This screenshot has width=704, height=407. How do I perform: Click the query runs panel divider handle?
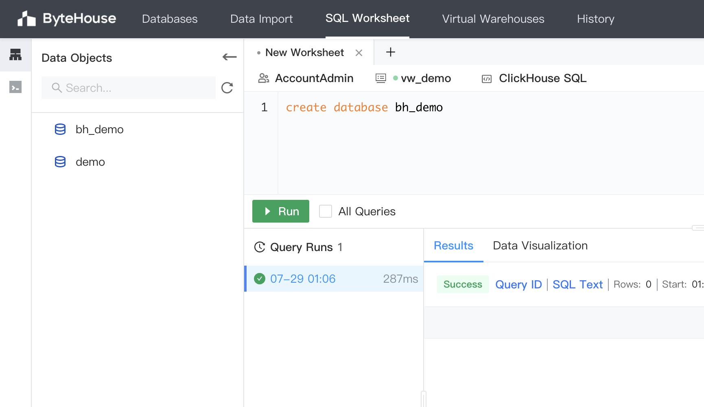pyautogui.click(x=424, y=399)
